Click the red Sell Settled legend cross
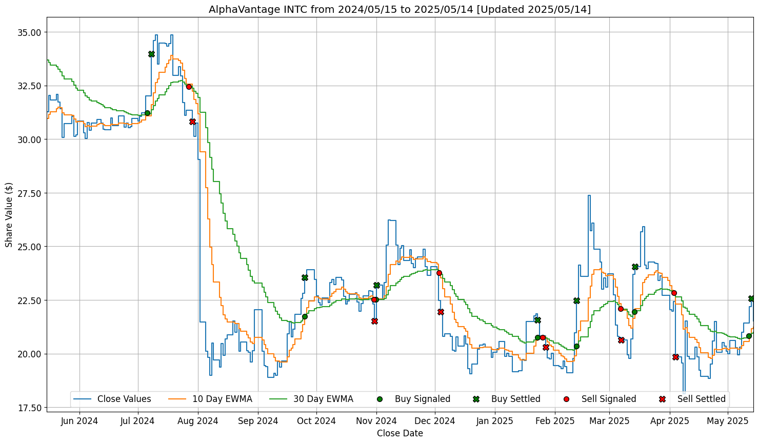The image size is (758, 443). 662,399
